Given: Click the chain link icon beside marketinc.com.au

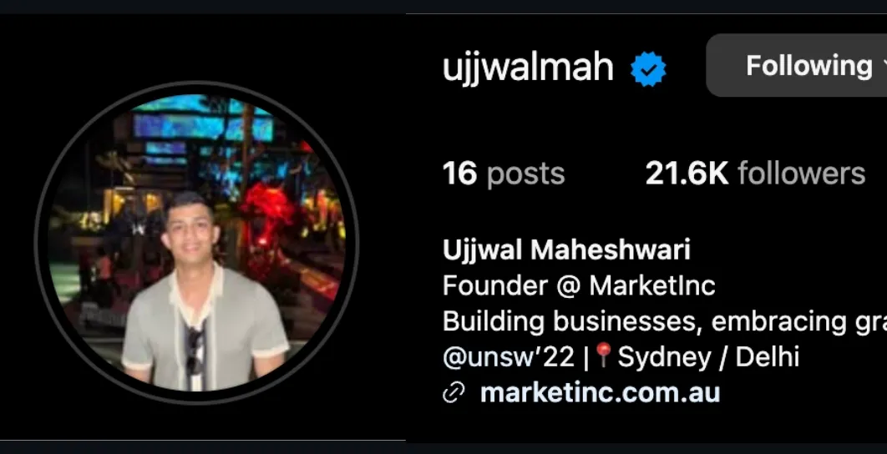Looking at the screenshot, I should (454, 392).
